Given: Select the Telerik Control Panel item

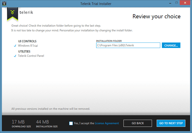Looking at the screenshot, I should (x=31, y=56).
